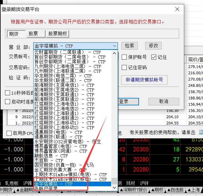Pick 永安期货(O32资管电信) - 恒生 entry
The height and width of the screenshot is (196, 203).
point(72,142)
